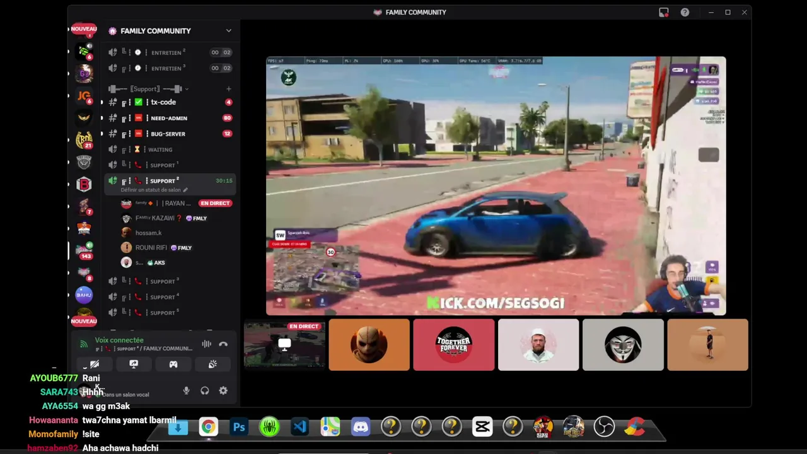This screenshot has height=454, width=807.
Task: Open the Discord help icon
Action: tap(685, 12)
